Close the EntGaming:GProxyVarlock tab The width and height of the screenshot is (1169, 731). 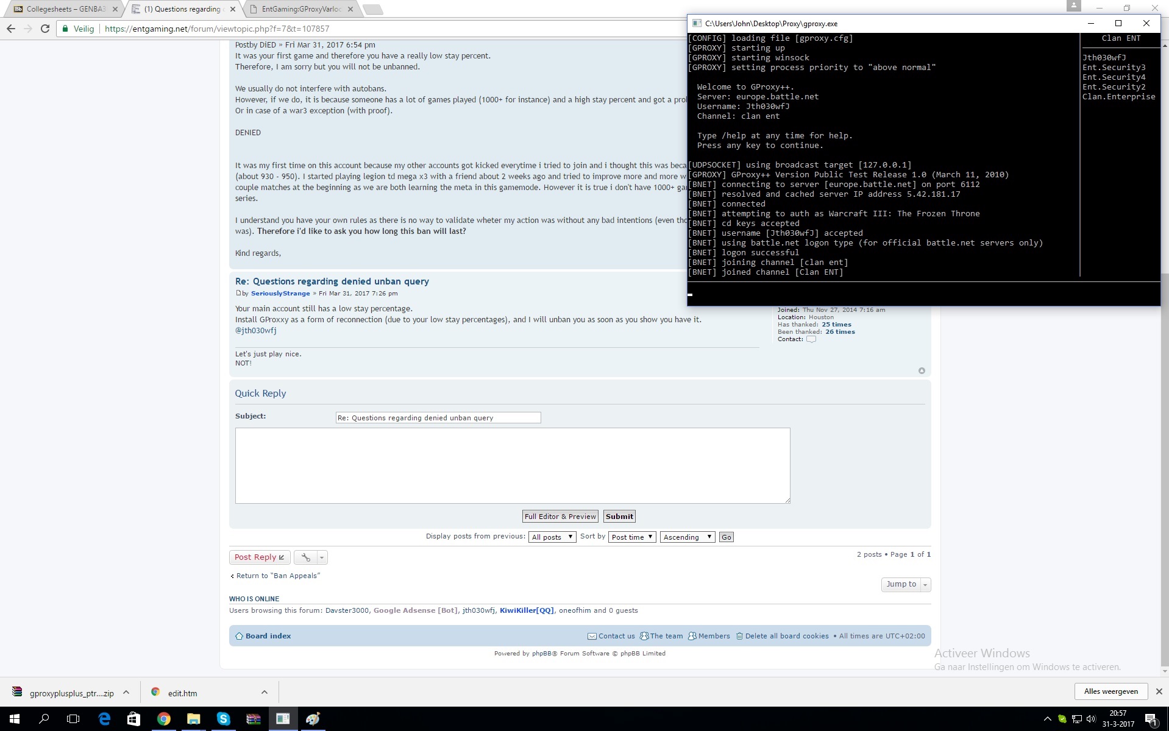(350, 9)
